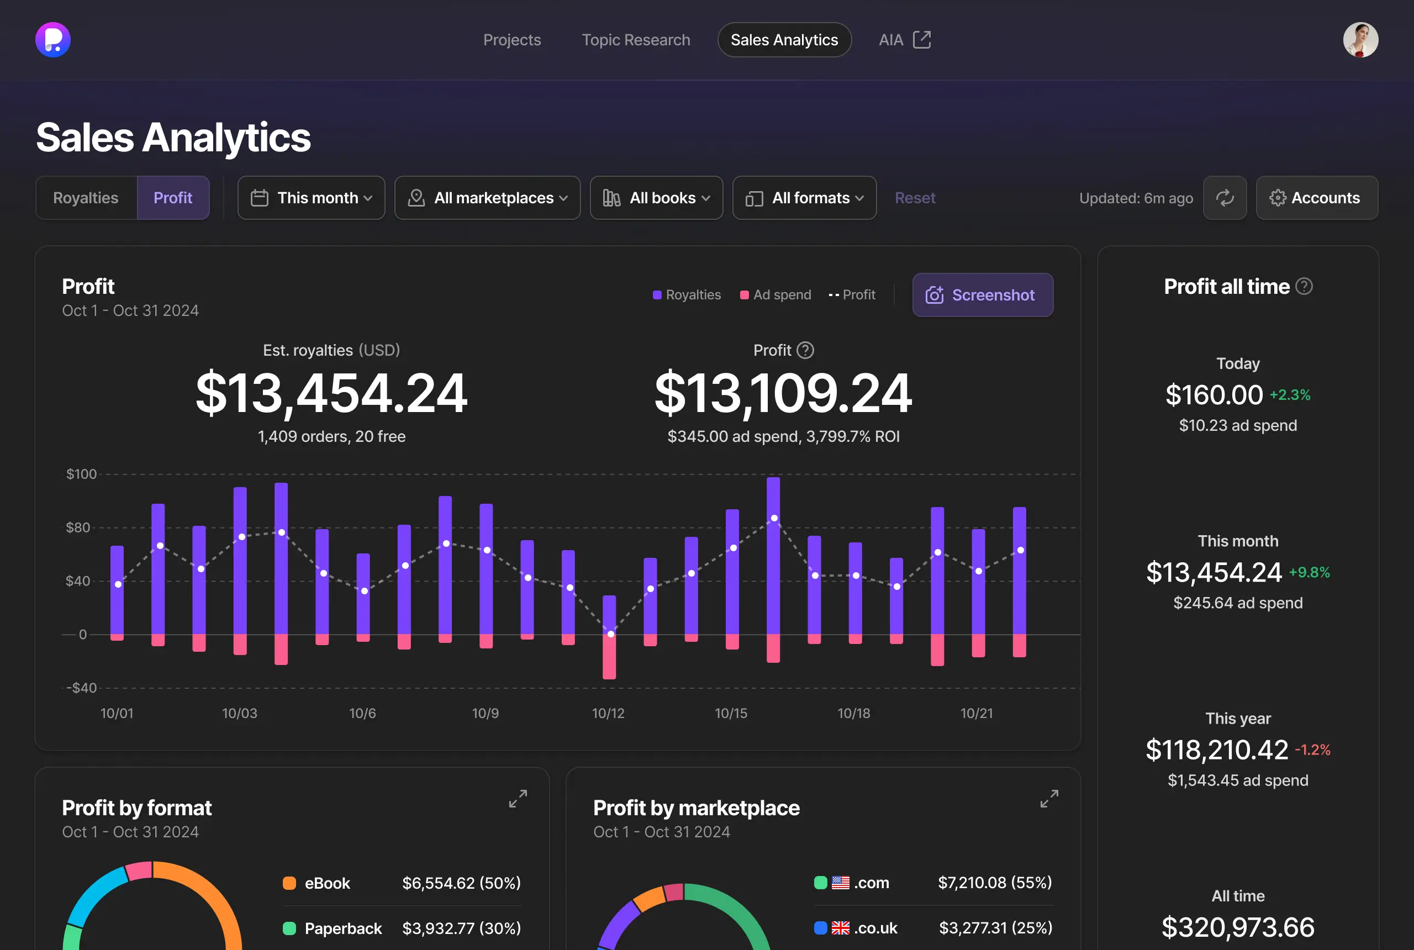The image size is (1414, 950).
Task: Click the purple P app logo
Action: pos(52,40)
